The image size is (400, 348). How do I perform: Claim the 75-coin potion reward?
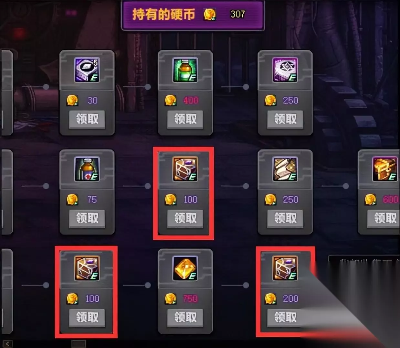(x=87, y=218)
